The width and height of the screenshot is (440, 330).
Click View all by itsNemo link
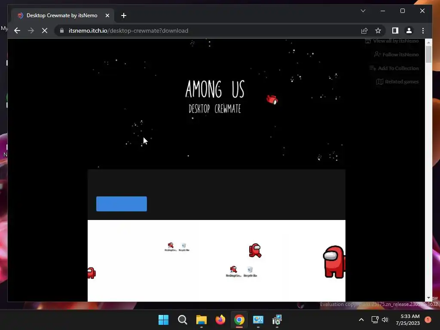(392, 41)
